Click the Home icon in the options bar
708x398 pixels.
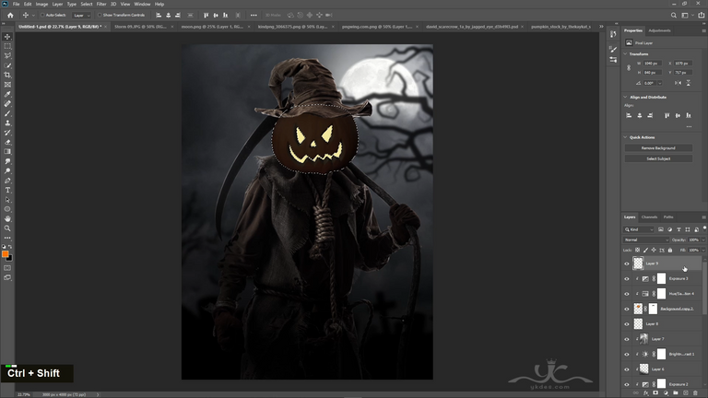pos(10,15)
